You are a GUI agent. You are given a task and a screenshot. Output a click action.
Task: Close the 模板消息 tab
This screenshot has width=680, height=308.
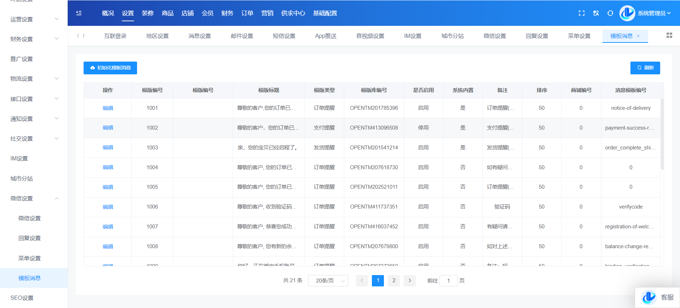tap(638, 36)
